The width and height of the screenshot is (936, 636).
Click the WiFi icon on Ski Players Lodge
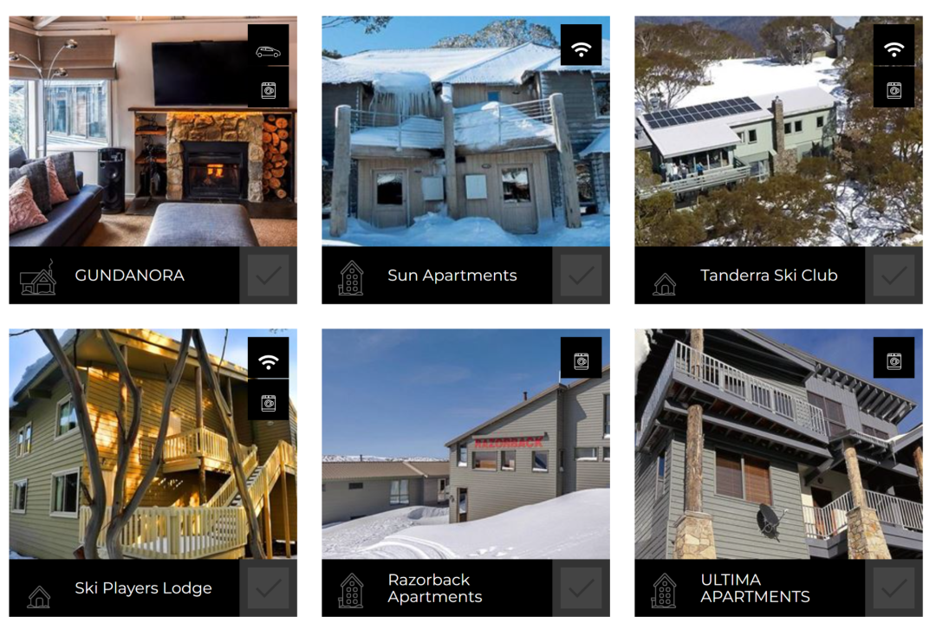coord(268,361)
